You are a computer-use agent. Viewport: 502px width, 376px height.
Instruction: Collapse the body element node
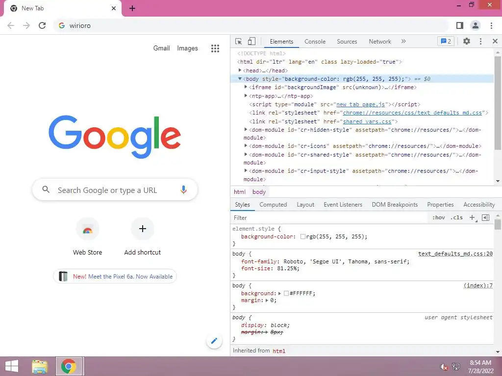(x=239, y=79)
